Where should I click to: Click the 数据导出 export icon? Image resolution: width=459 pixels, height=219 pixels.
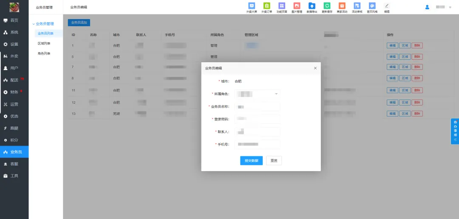[312, 6]
